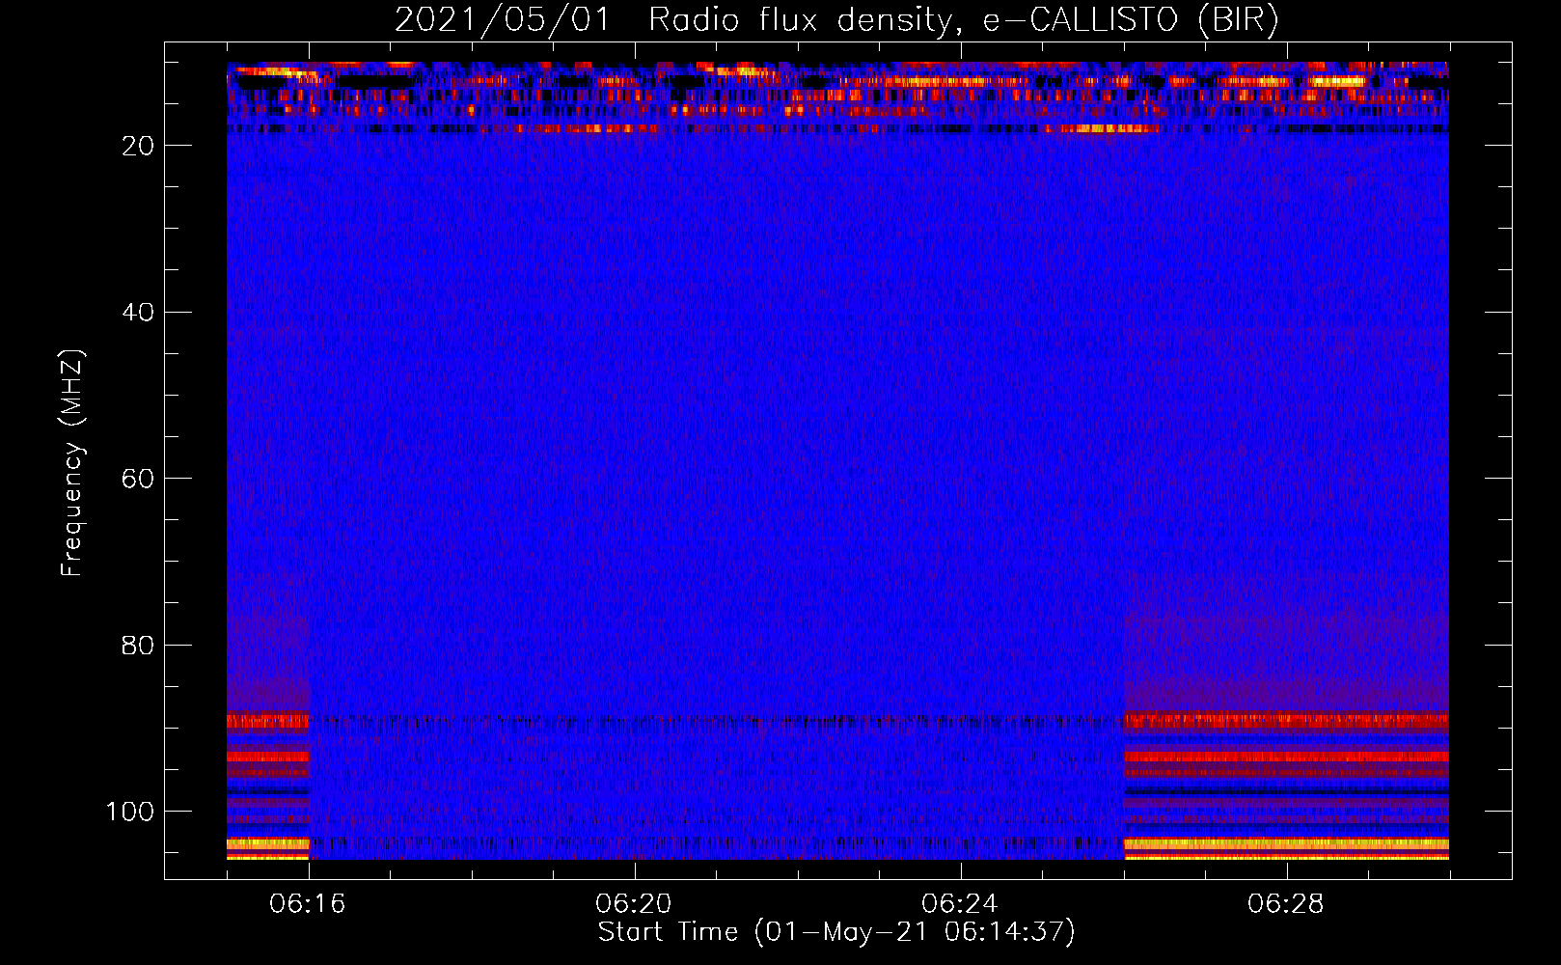
Task: Click the frequency tick label "20"
Action: pos(138,146)
